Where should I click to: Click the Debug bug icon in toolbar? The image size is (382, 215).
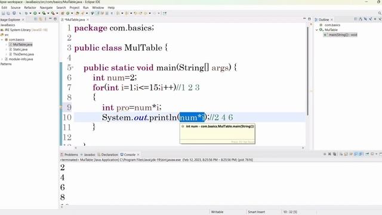coord(26,13)
